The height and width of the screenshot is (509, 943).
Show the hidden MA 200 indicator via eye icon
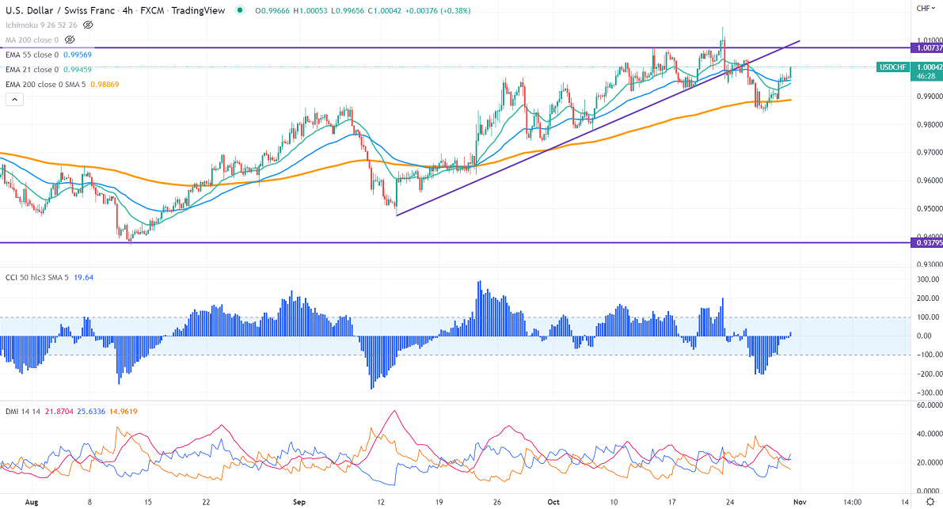(70, 40)
